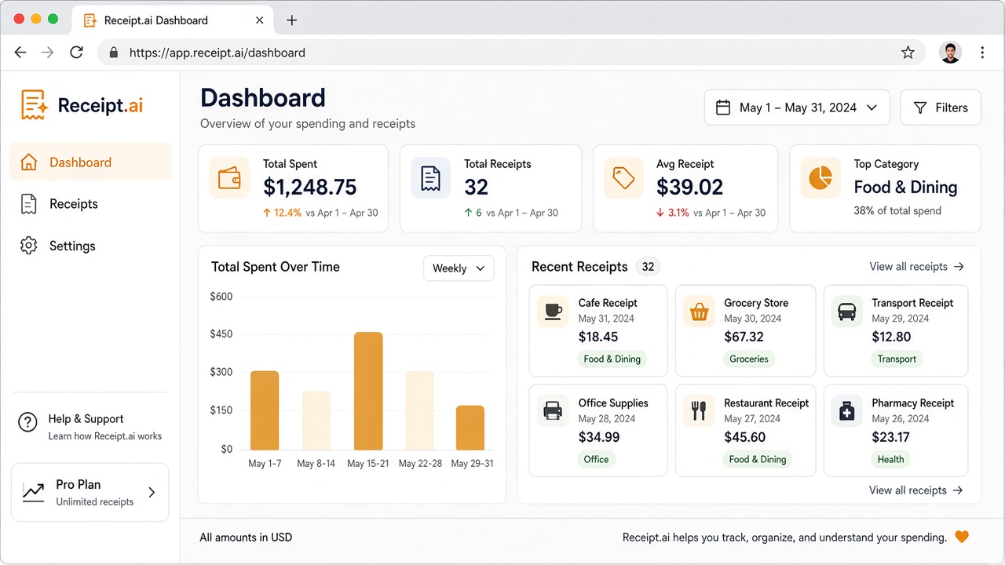Click the user profile avatar in browser toolbar
1005x565 pixels.
[x=950, y=53]
